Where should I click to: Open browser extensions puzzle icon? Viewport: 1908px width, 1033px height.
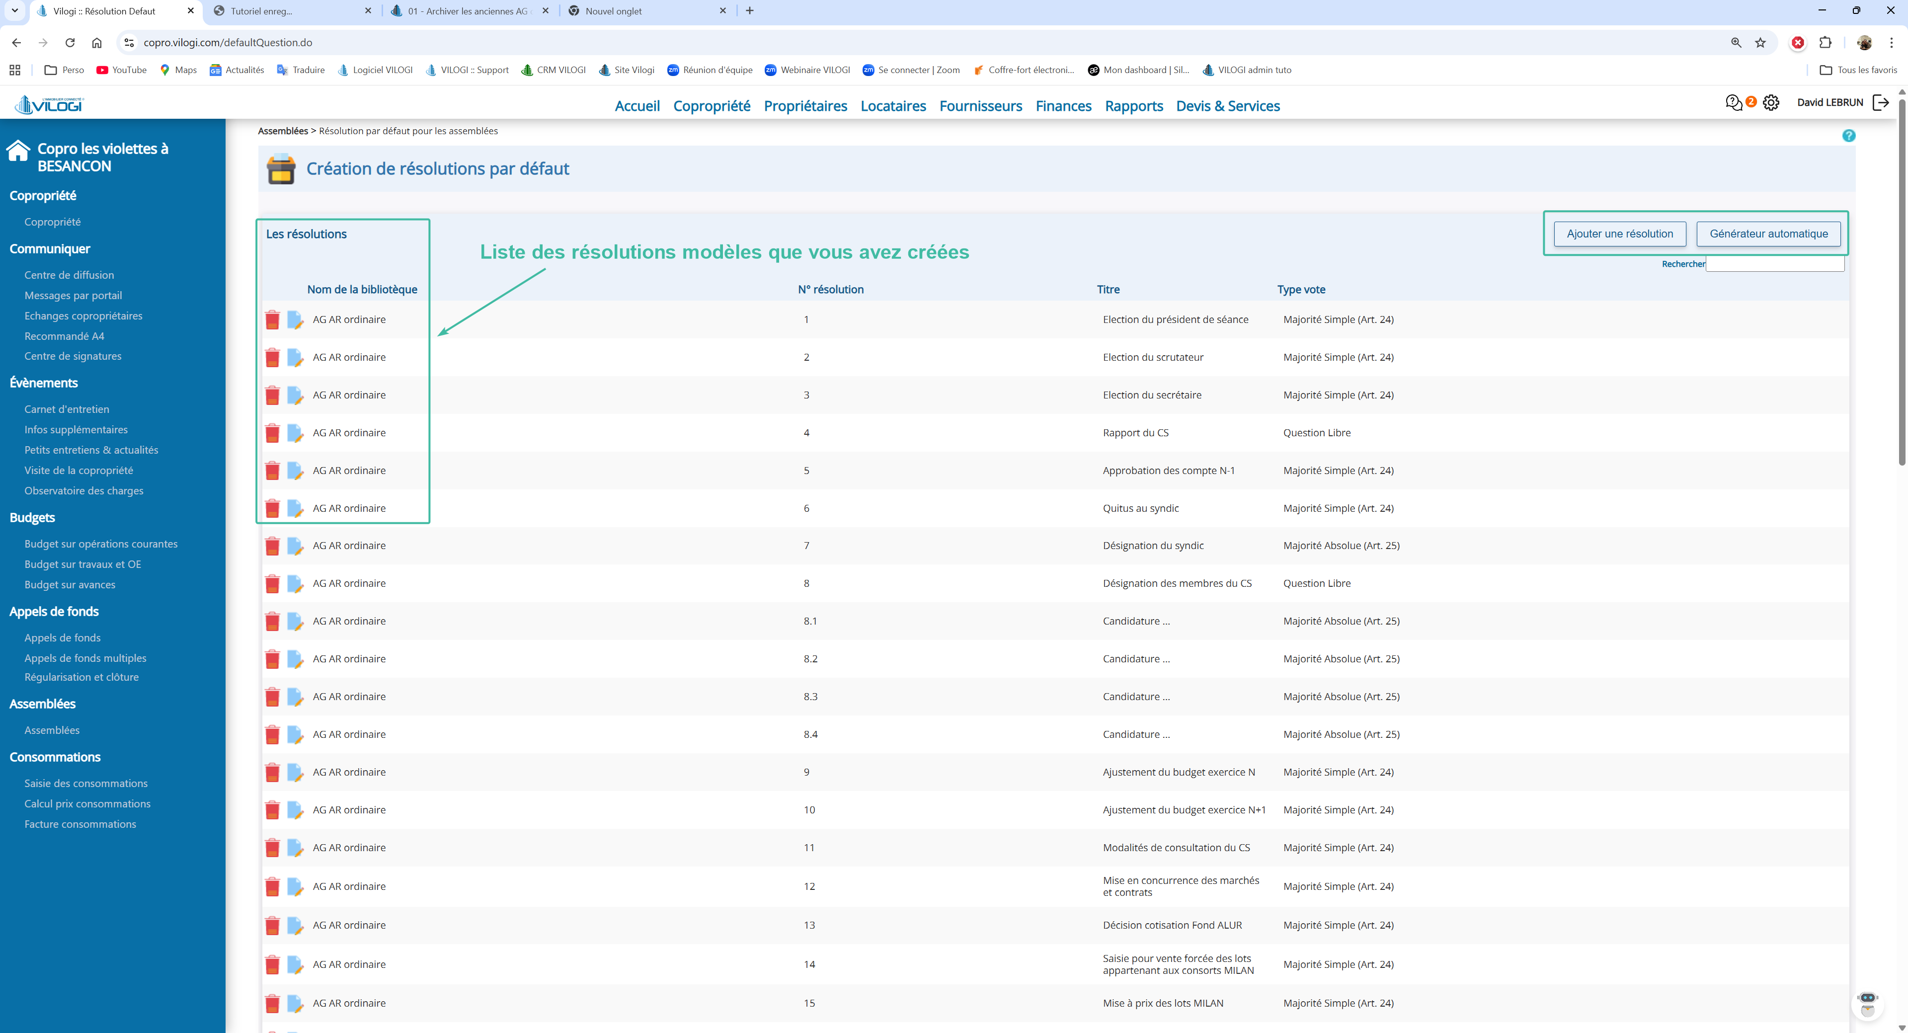coord(1825,42)
